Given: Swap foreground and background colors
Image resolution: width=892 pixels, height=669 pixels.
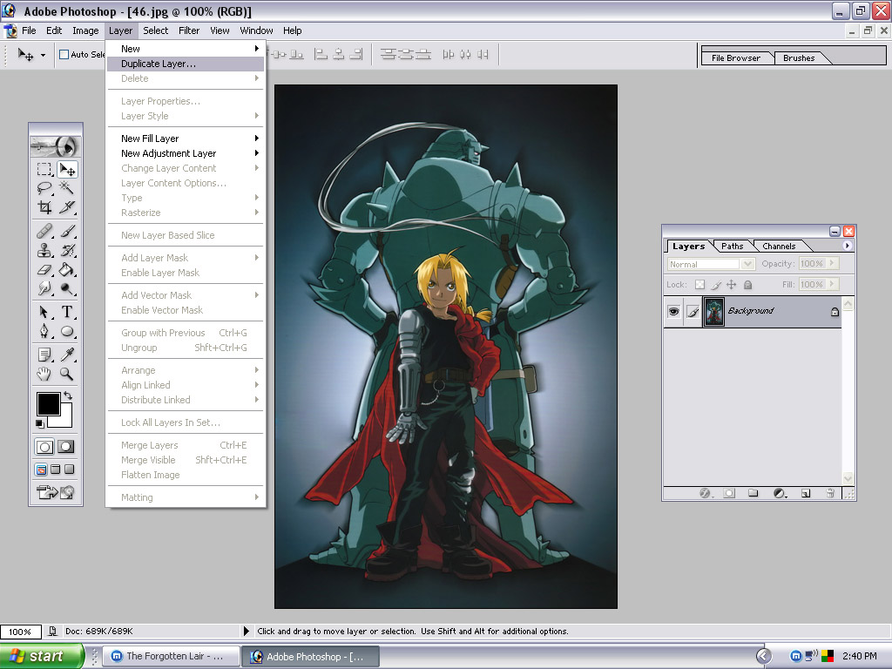Looking at the screenshot, I should pyautogui.click(x=68, y=395).
